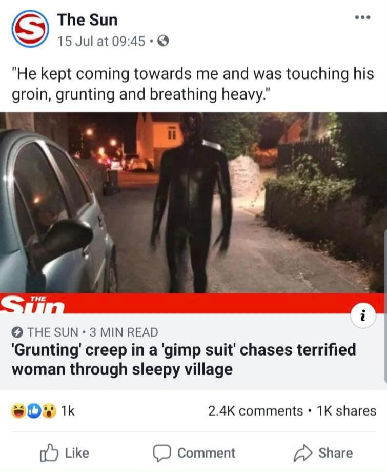The height and width of the screenshot is (473, 387).
Task: Click the speech bubble Comment icon
Action: [162, 453]
